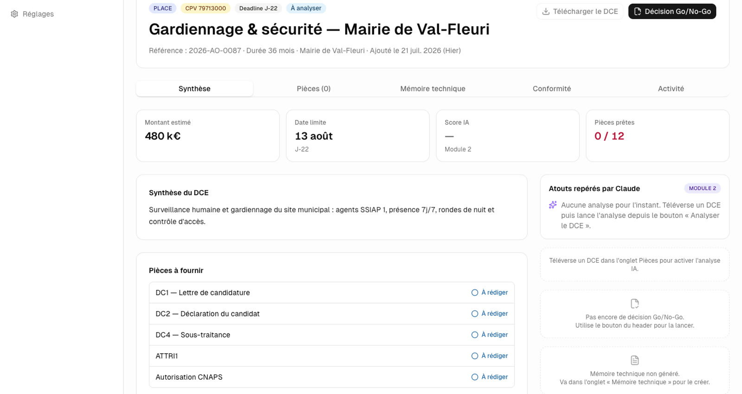Switch to the Synthèse tab
The height and width of the screenshot is (394, 742).
coord(194,89)
